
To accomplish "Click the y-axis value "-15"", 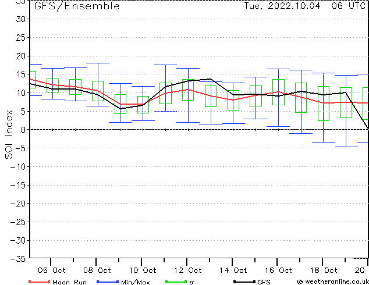I will (18, 186).
